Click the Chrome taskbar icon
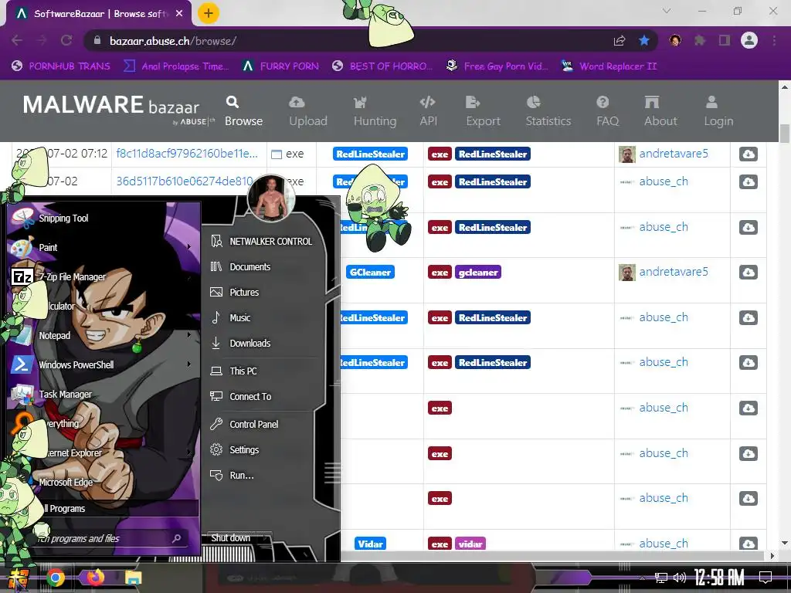The width and height of the screenshot is (791, 593). [56, 578]
